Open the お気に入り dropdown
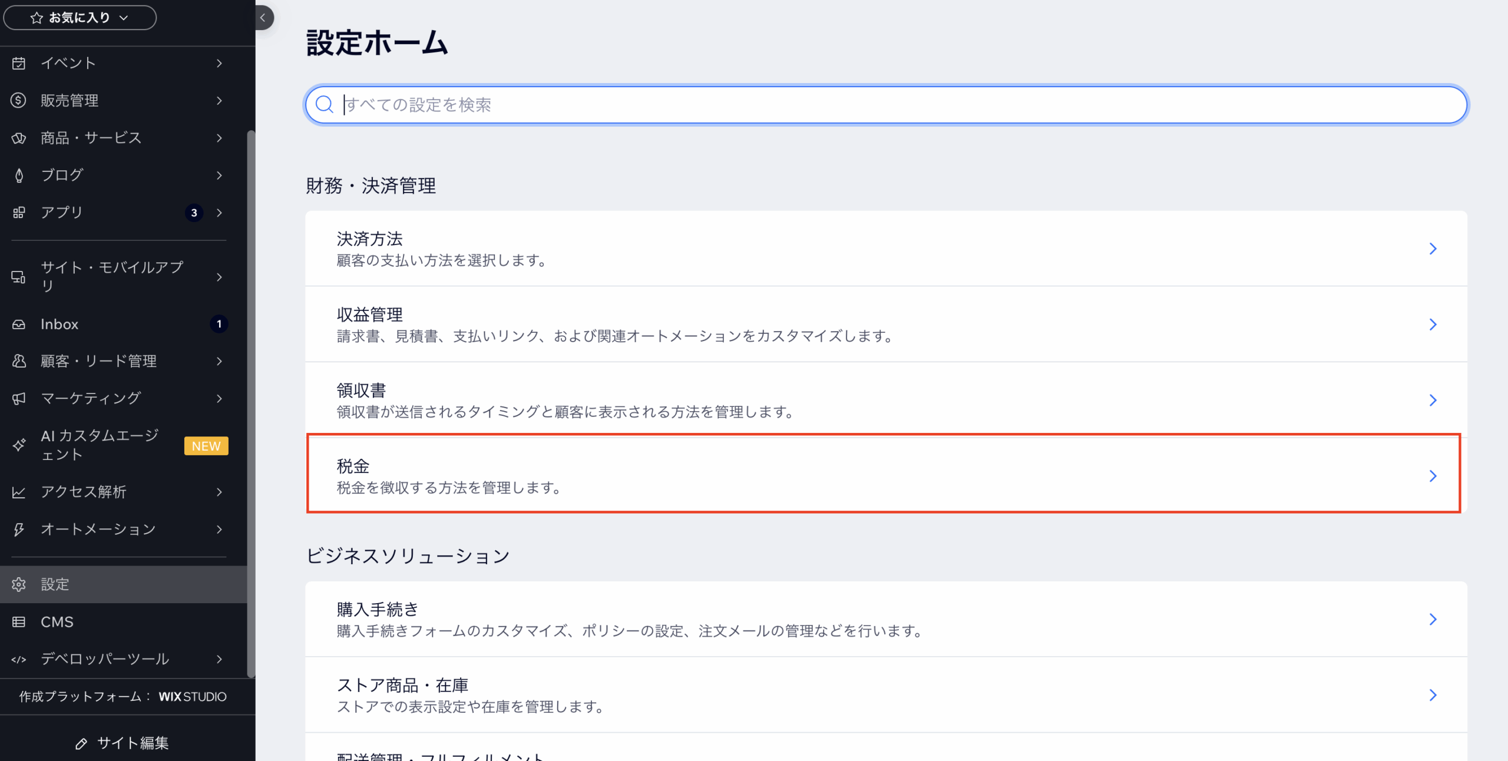Image resolution: width=1508 pixels, height=761 pixels. click(80, 17)
